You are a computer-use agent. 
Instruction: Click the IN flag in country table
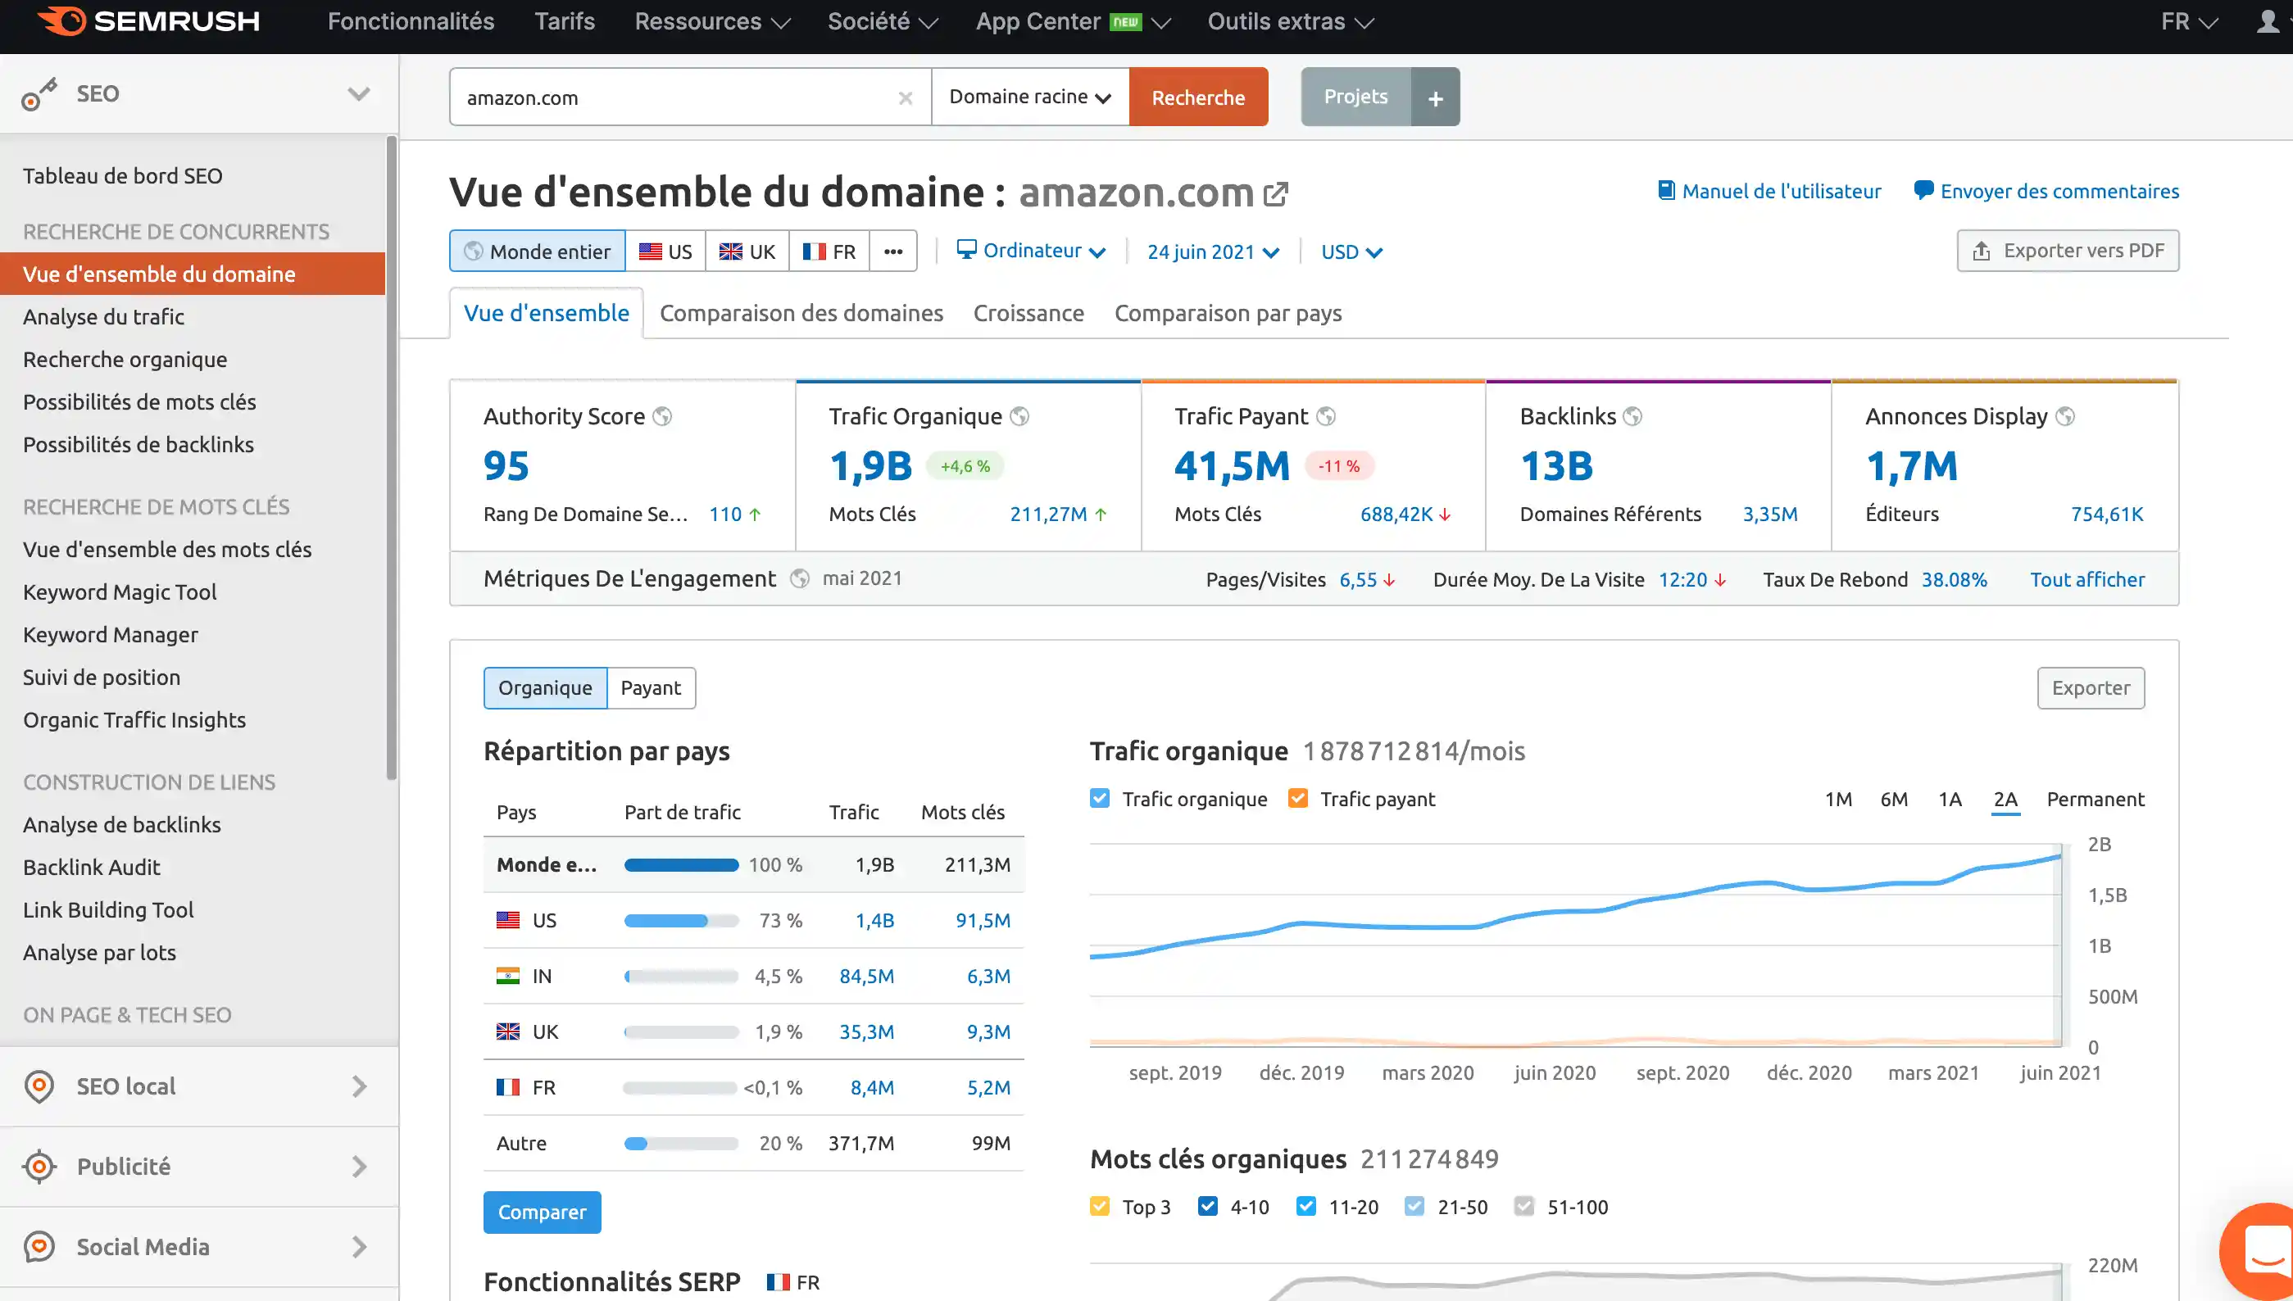tap(508, 976)
